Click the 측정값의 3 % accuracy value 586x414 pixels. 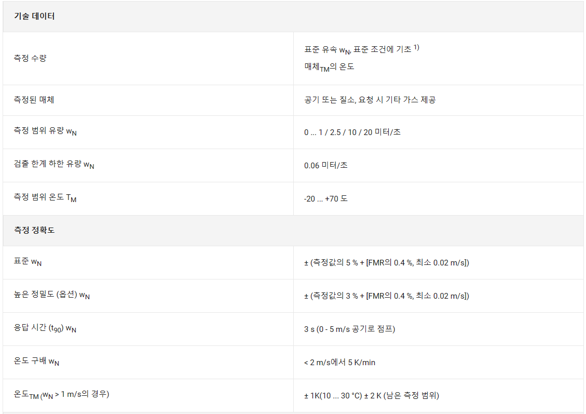387,296
